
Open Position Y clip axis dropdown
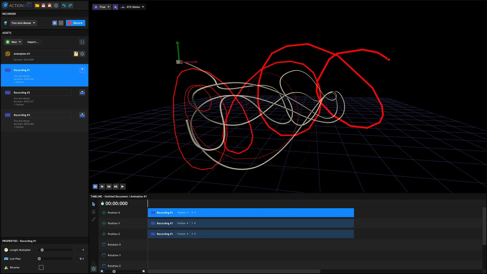tap(194, 223)
